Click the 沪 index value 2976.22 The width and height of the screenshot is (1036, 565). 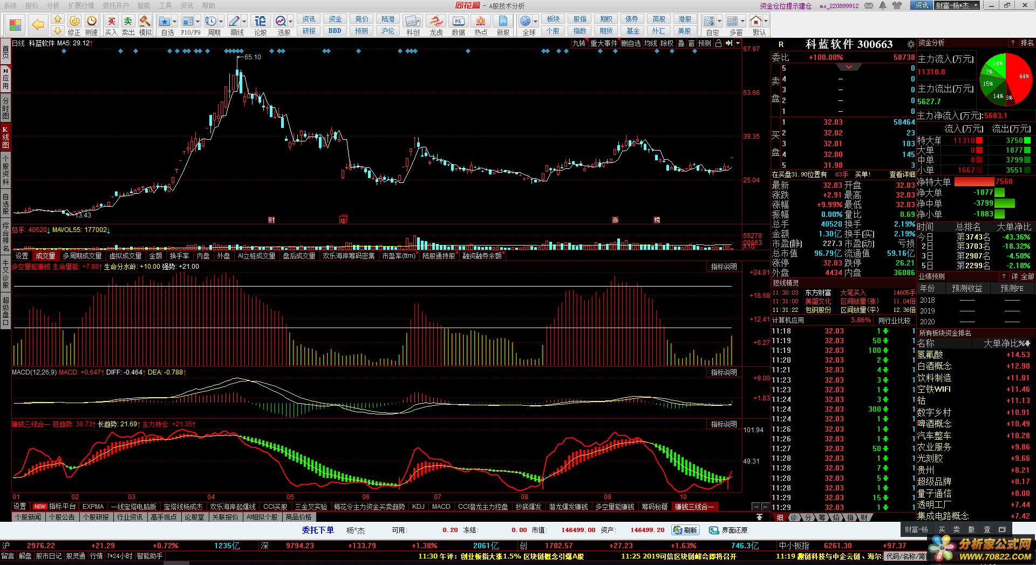41,546
